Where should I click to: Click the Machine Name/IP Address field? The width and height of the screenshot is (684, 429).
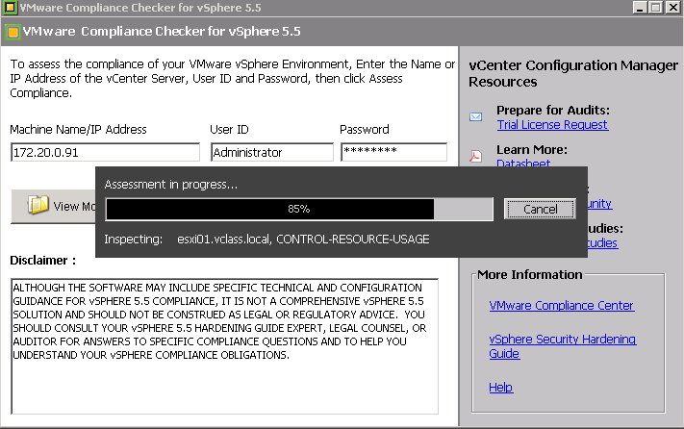click(105, 152)
